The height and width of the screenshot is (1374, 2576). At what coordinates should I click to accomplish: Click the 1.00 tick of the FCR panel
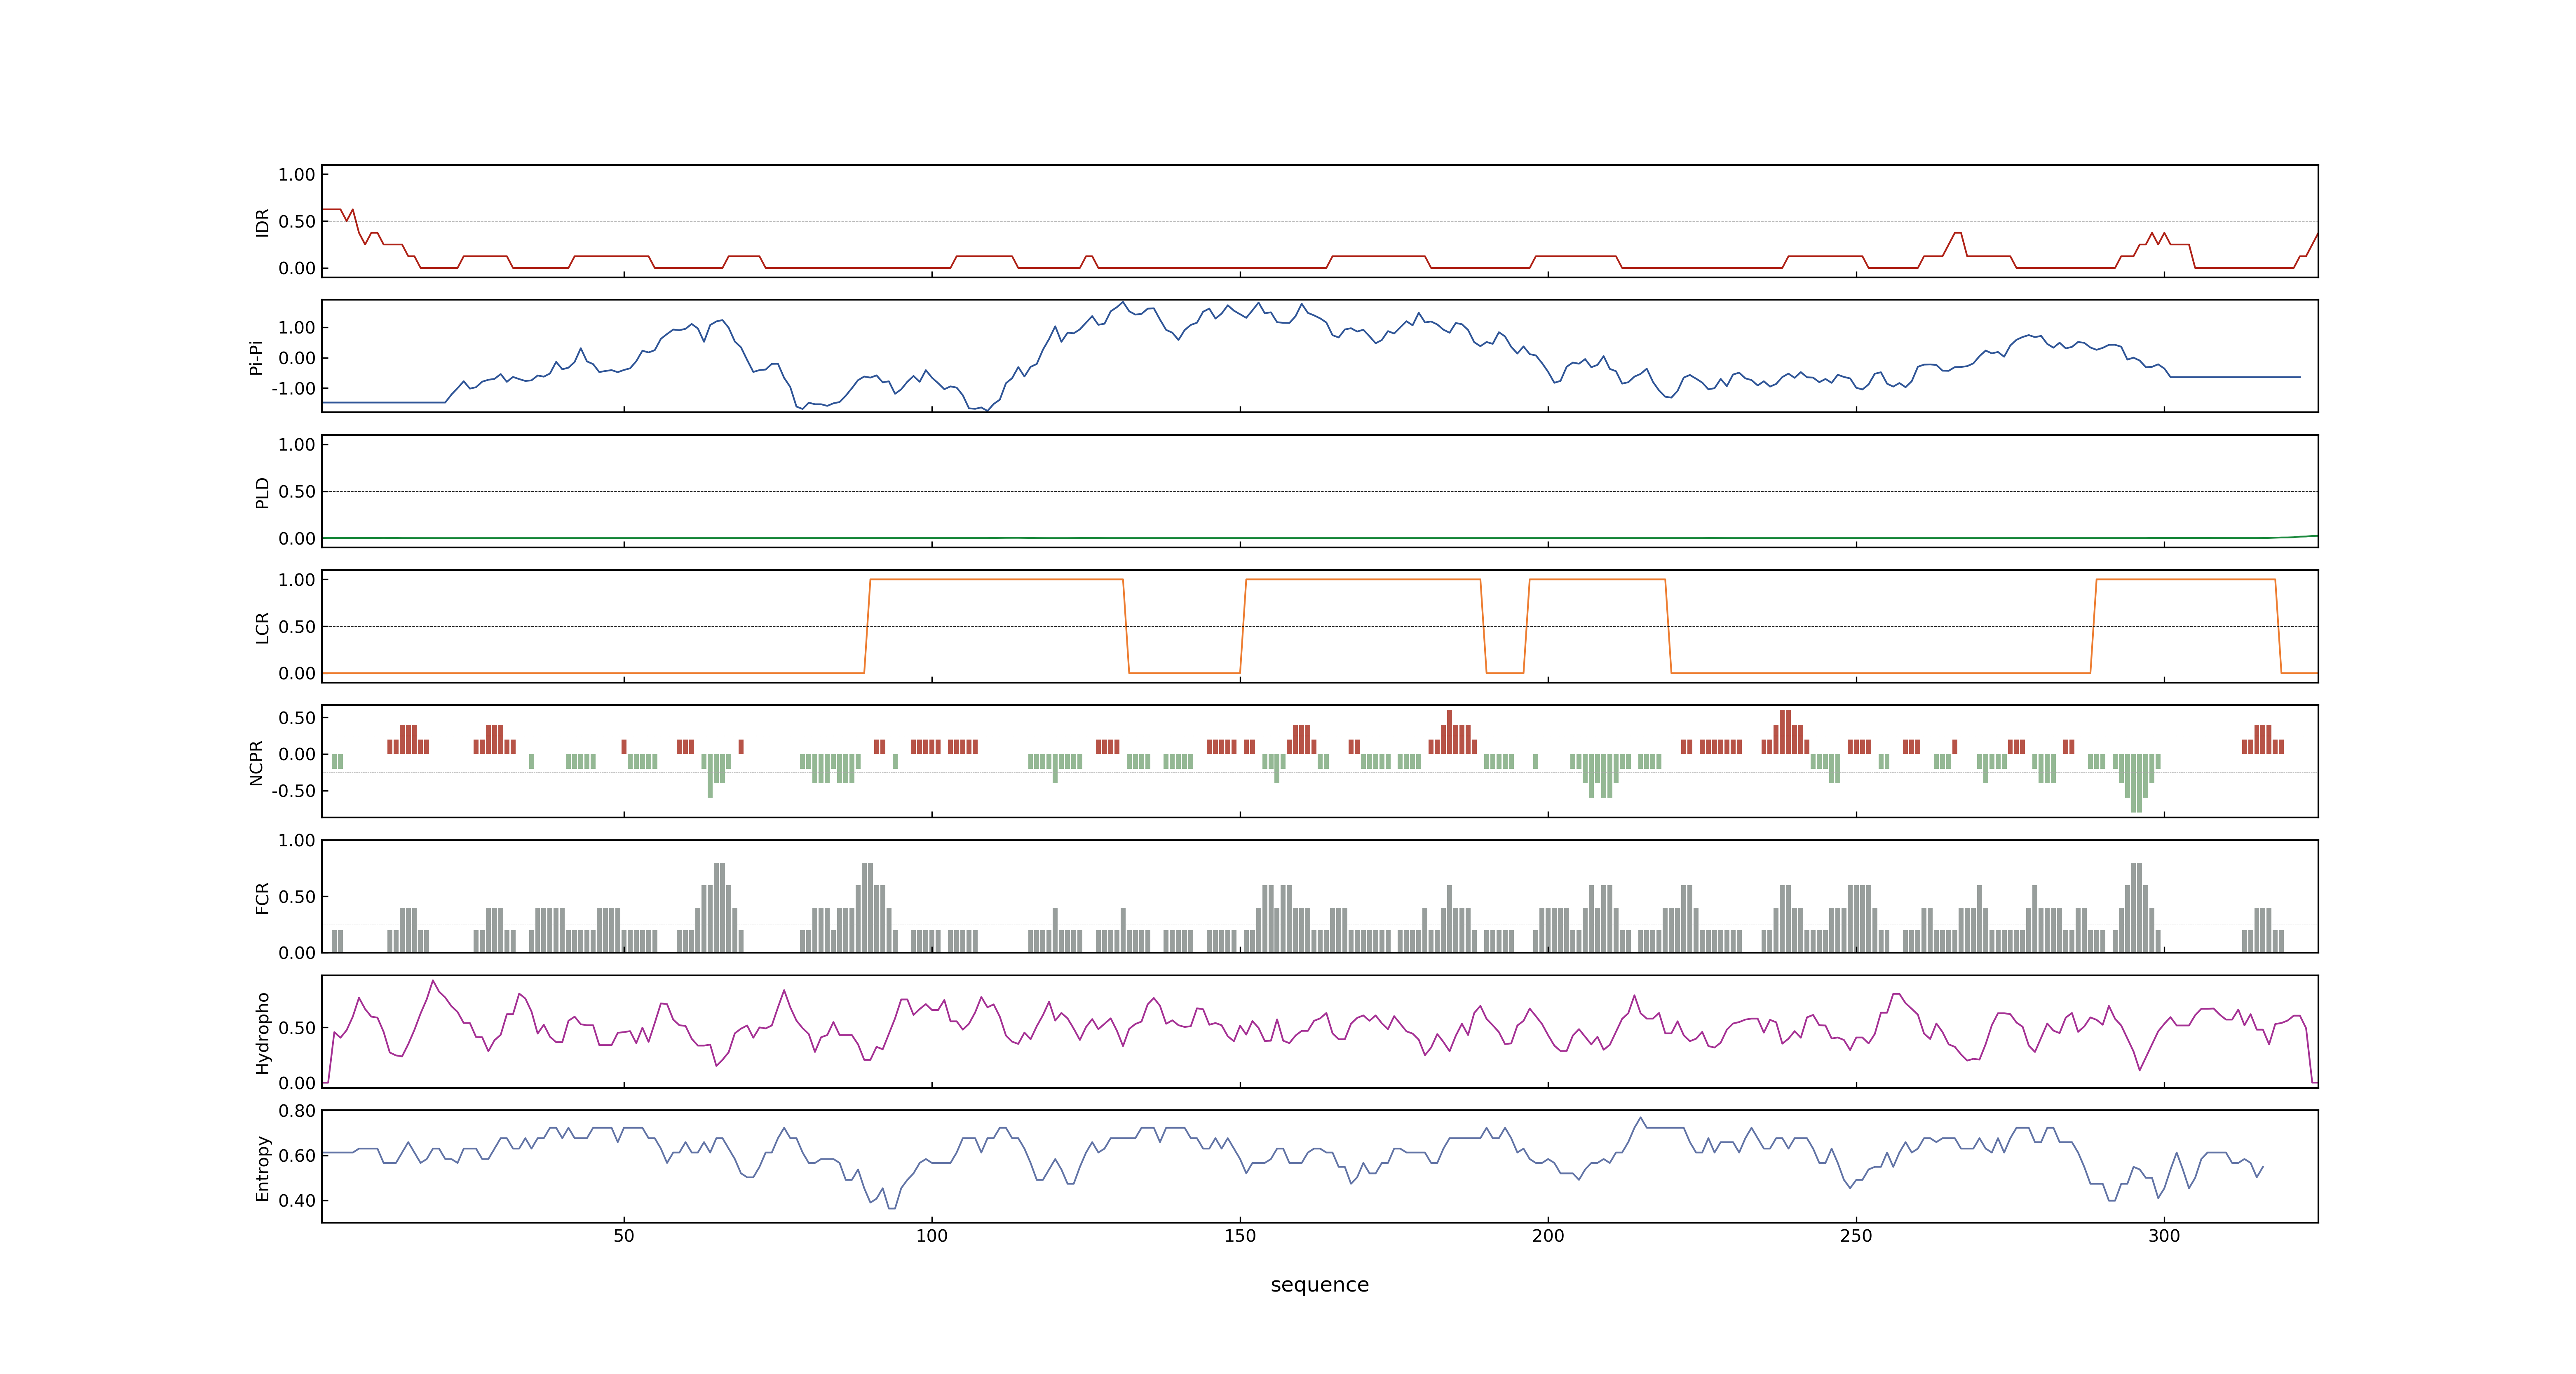click(x=297, y=841)
